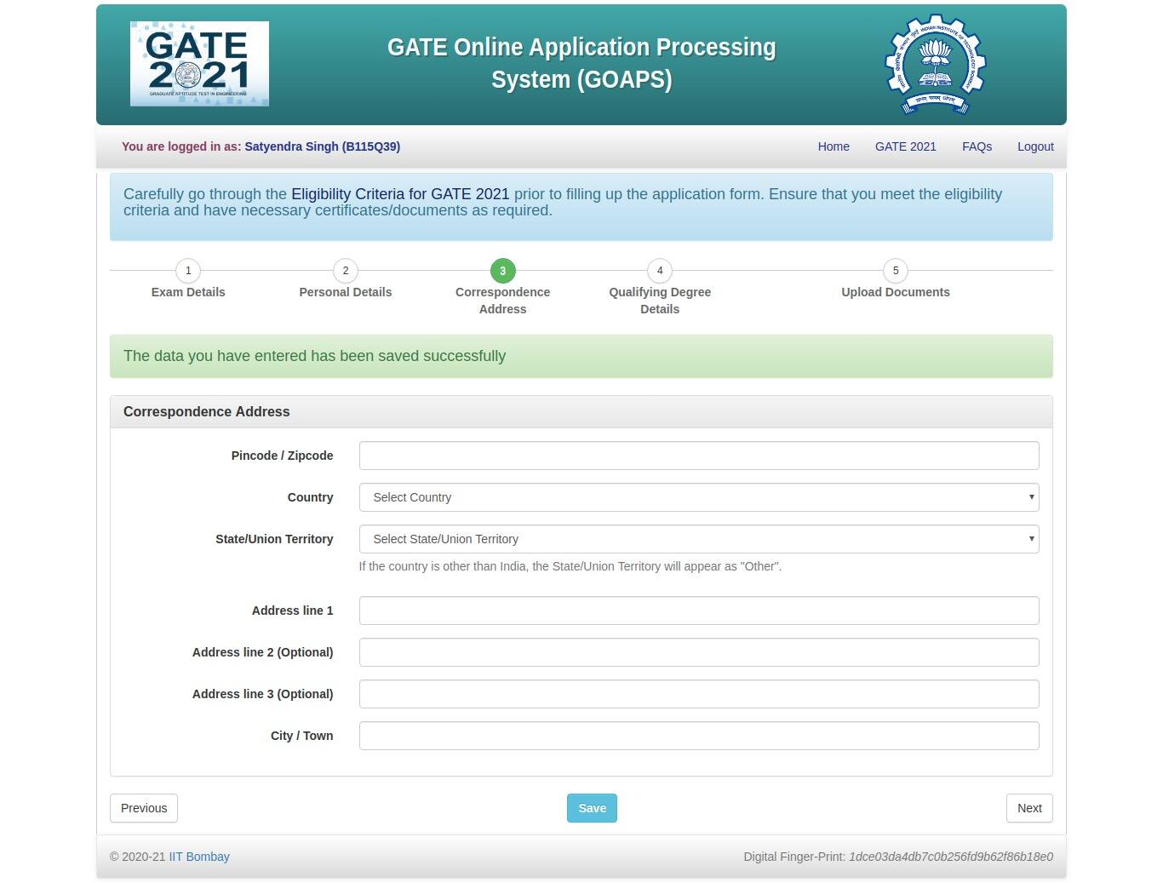The height and width of the screenshot is (883, 1163).
Task: Logout of the application
Action: pos(1034,146)
